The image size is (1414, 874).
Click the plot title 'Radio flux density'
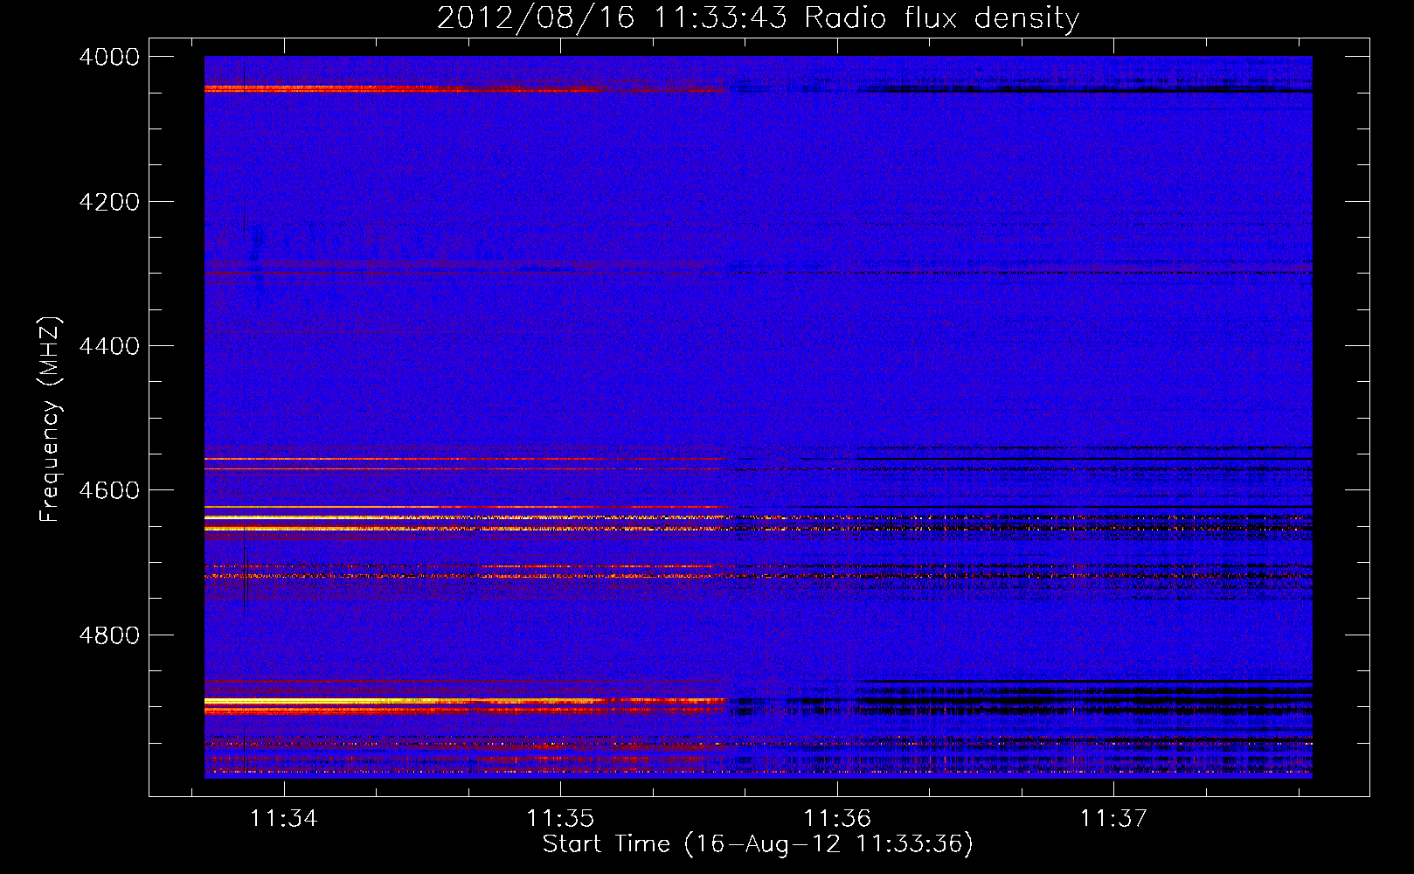[942, 17]
